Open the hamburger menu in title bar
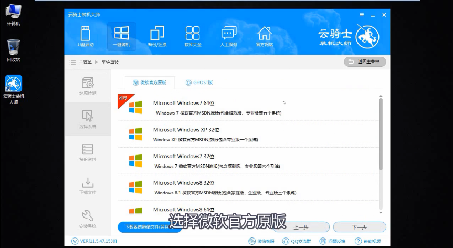This screenshot has width=453, height=248. [362, 15]
